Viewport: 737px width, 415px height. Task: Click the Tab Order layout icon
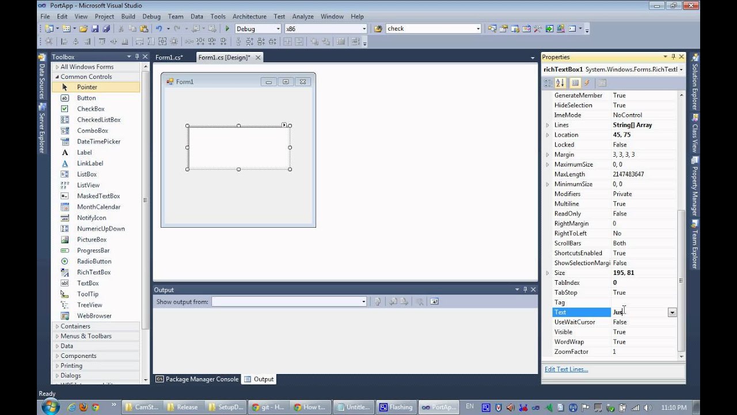tap(341, 41)
